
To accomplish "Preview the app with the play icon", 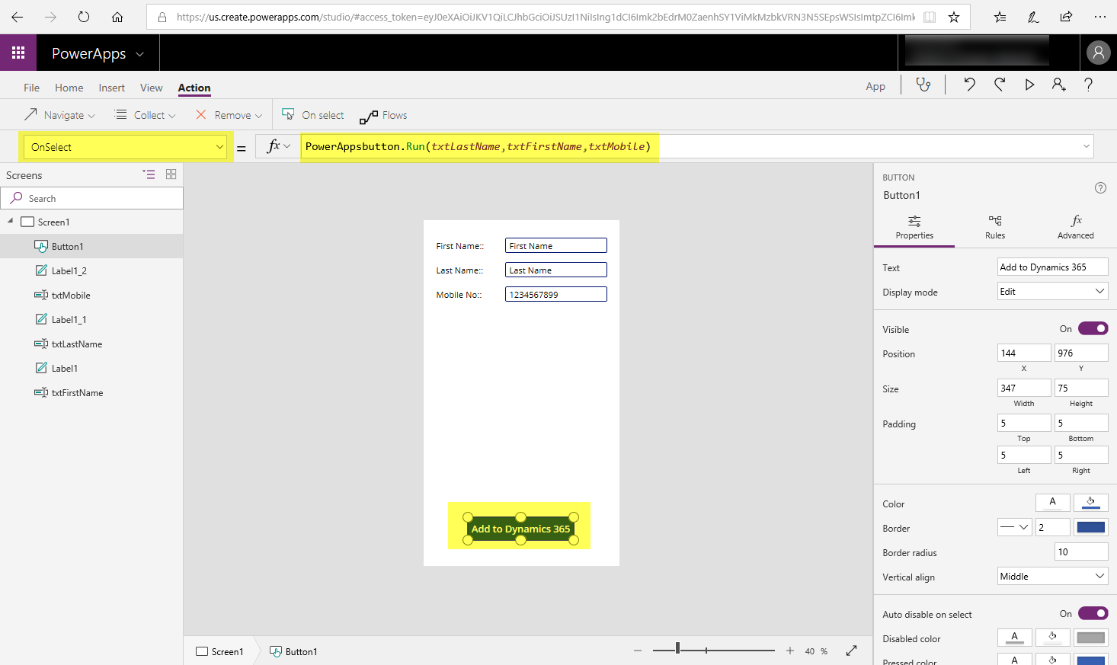I will (1029, 85).
